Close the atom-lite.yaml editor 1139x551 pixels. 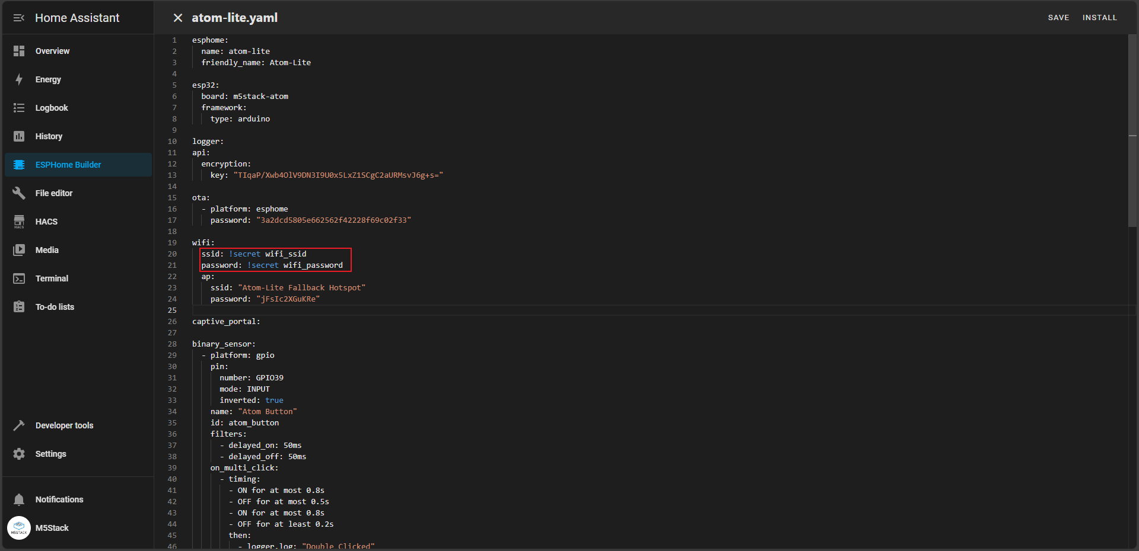pos(177,18)
